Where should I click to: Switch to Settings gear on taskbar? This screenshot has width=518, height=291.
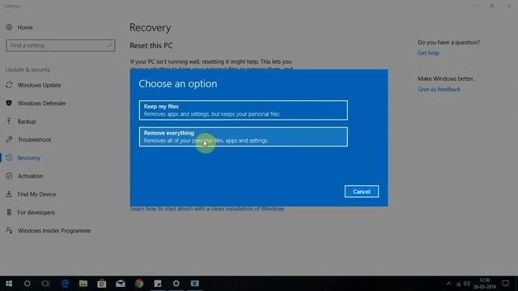click(176, 284)
